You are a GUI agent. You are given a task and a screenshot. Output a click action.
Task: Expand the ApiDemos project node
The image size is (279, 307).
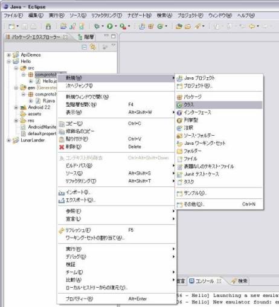tap(8, 55)
